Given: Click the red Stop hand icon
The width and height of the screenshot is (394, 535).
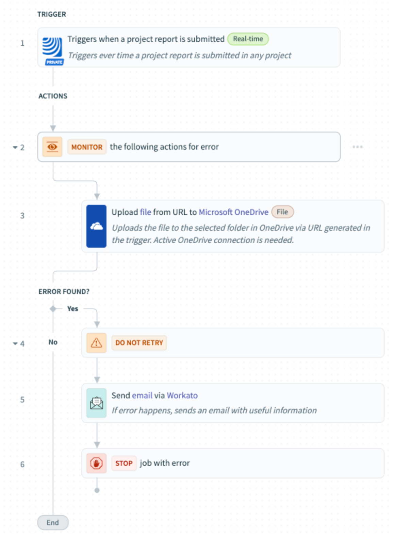Looking at the screenshot, I should click(x=96, y=463).
